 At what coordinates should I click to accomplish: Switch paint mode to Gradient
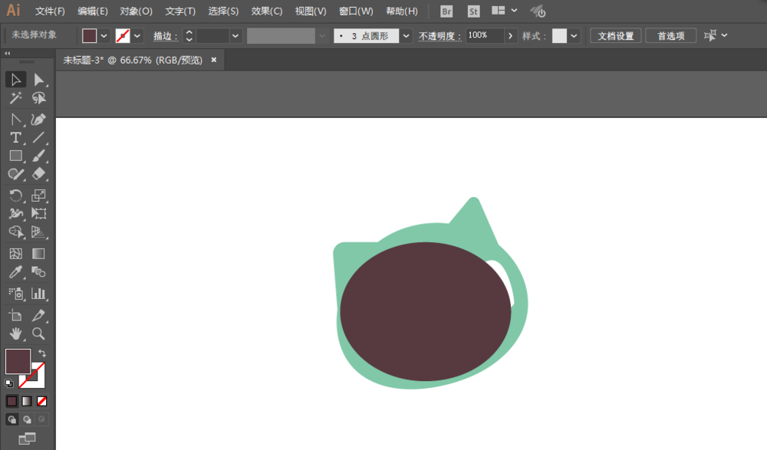pyautogui.click(x=27, y=402)
